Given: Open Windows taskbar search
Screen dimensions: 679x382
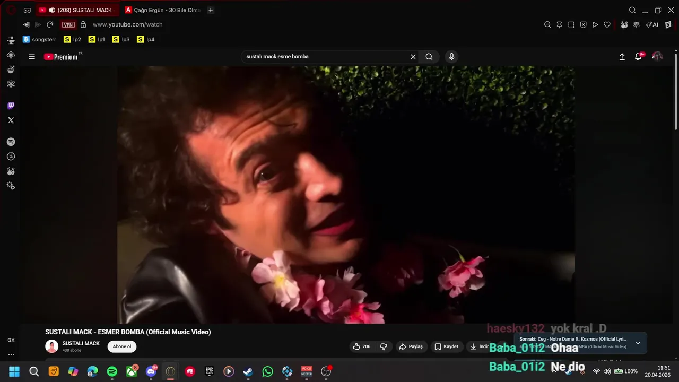Looking at the screenshot, I should click(34, 371).
